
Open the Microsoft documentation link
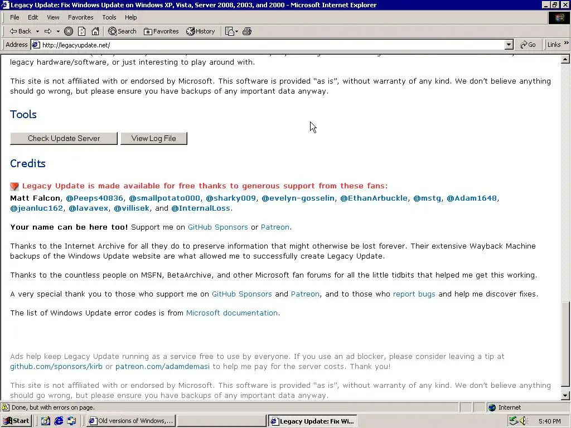click(x=232, y=313)
